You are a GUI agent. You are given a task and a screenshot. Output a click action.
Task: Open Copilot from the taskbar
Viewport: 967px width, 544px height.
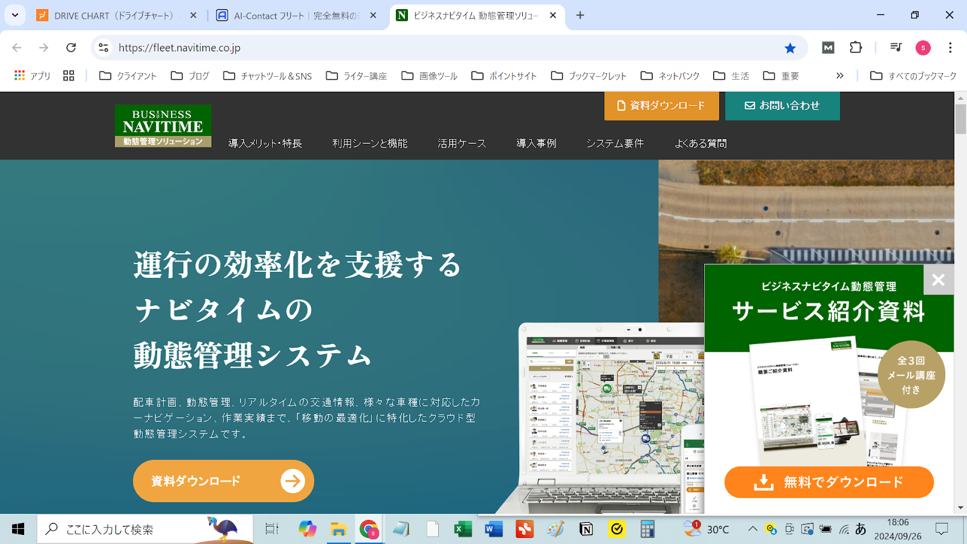(x=308, y=529)
